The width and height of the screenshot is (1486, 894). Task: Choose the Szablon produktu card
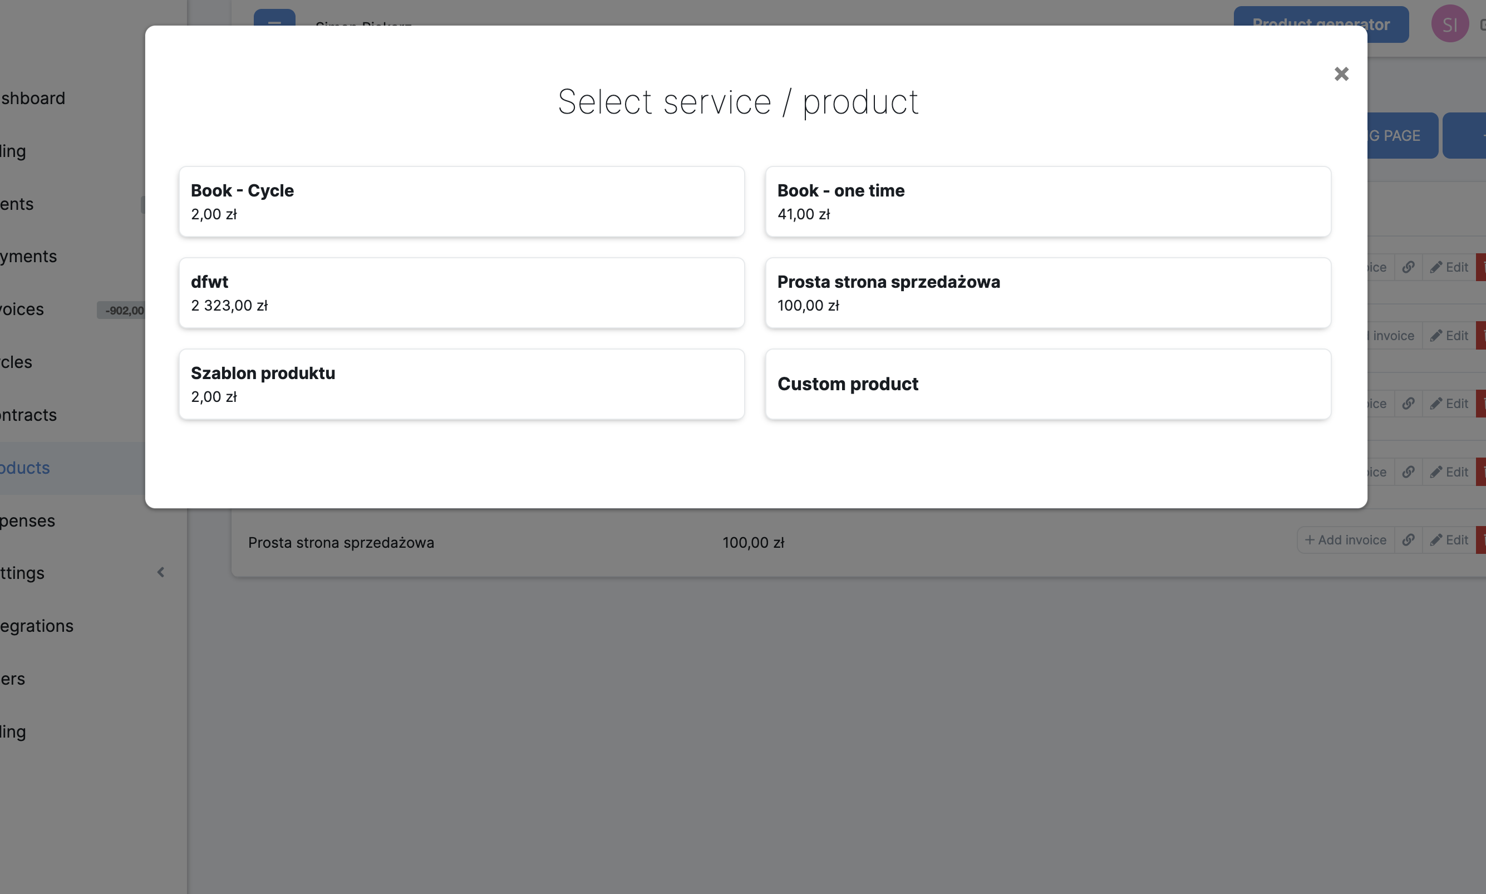461,384
